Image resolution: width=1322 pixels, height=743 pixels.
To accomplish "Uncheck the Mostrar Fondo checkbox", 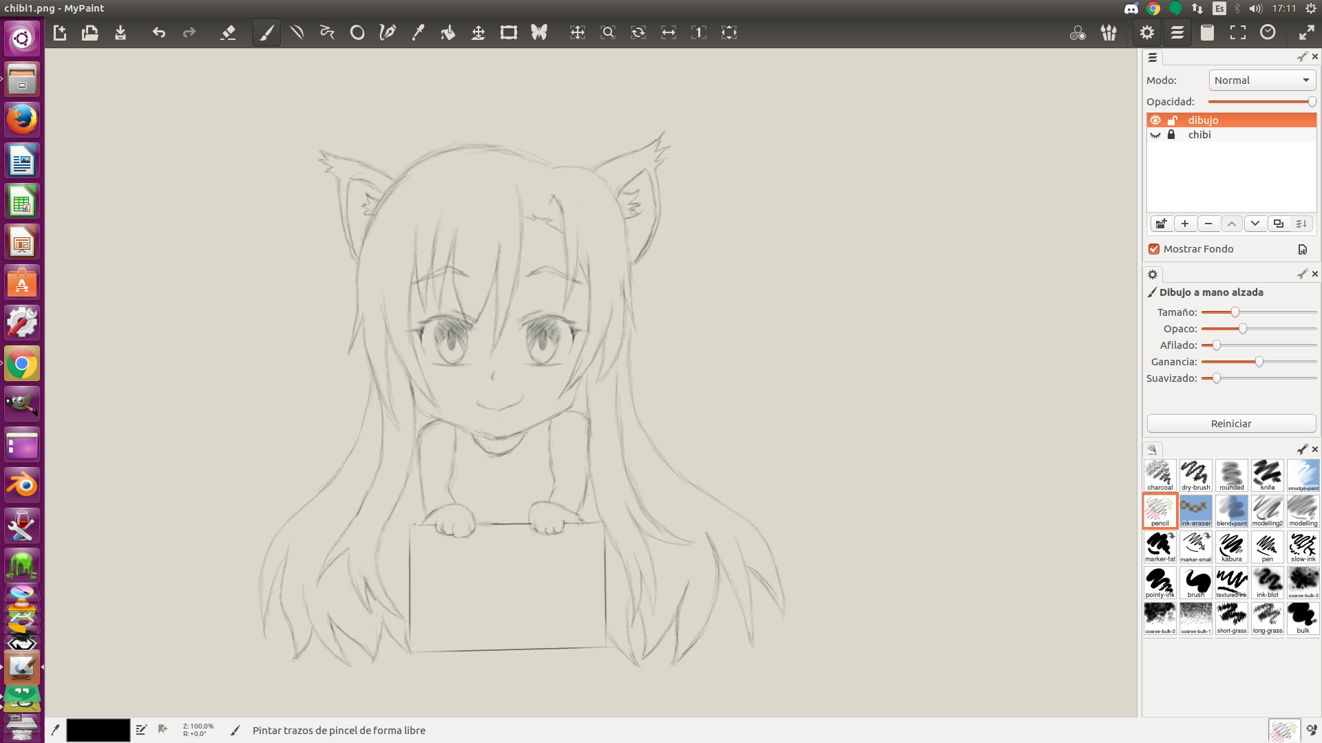I will [x=1154, y=249].
